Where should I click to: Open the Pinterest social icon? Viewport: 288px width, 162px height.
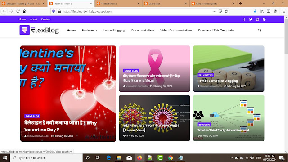(x=264, y=19)
